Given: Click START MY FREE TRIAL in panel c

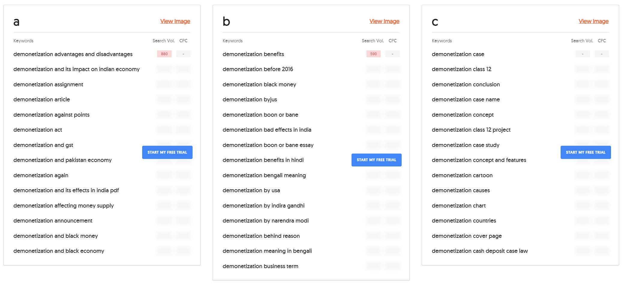Looking at the screenshot, I should tap(586, 152).
